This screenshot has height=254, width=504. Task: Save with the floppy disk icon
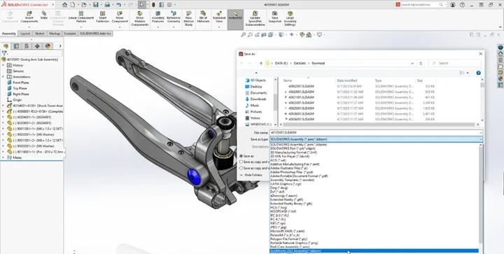(x=96, y=5)
